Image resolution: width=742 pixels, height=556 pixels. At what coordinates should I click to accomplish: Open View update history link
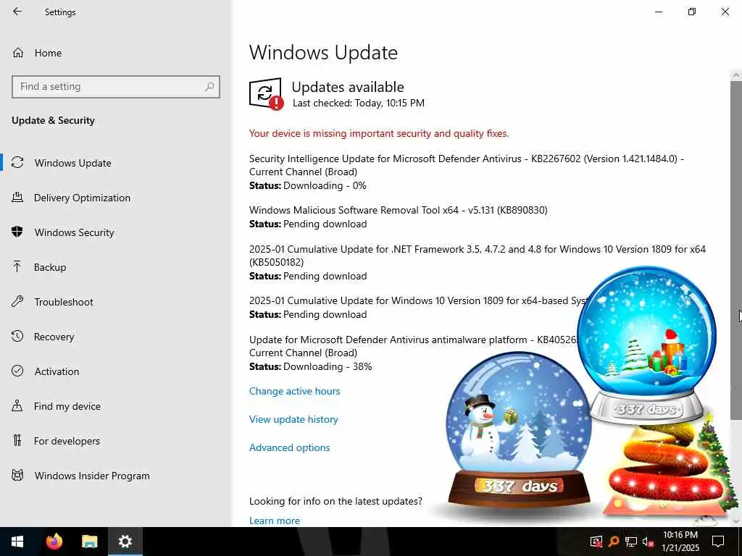pyautogui.click(x=293, y=419)
